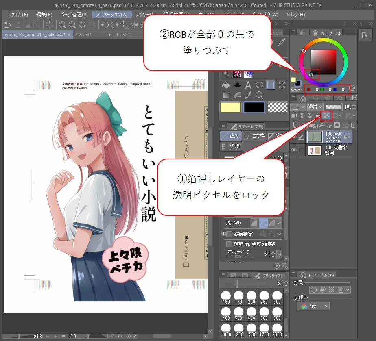Select the 500 brush size preset
This screenshot has height=341, width=376.
coord(238,314)
